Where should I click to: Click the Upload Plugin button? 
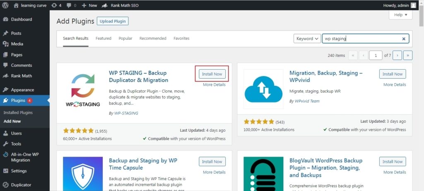pyautogui.click(x=113, y=21)
